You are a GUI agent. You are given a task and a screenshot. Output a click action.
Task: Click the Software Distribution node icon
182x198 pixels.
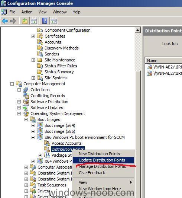pos(26,102)
